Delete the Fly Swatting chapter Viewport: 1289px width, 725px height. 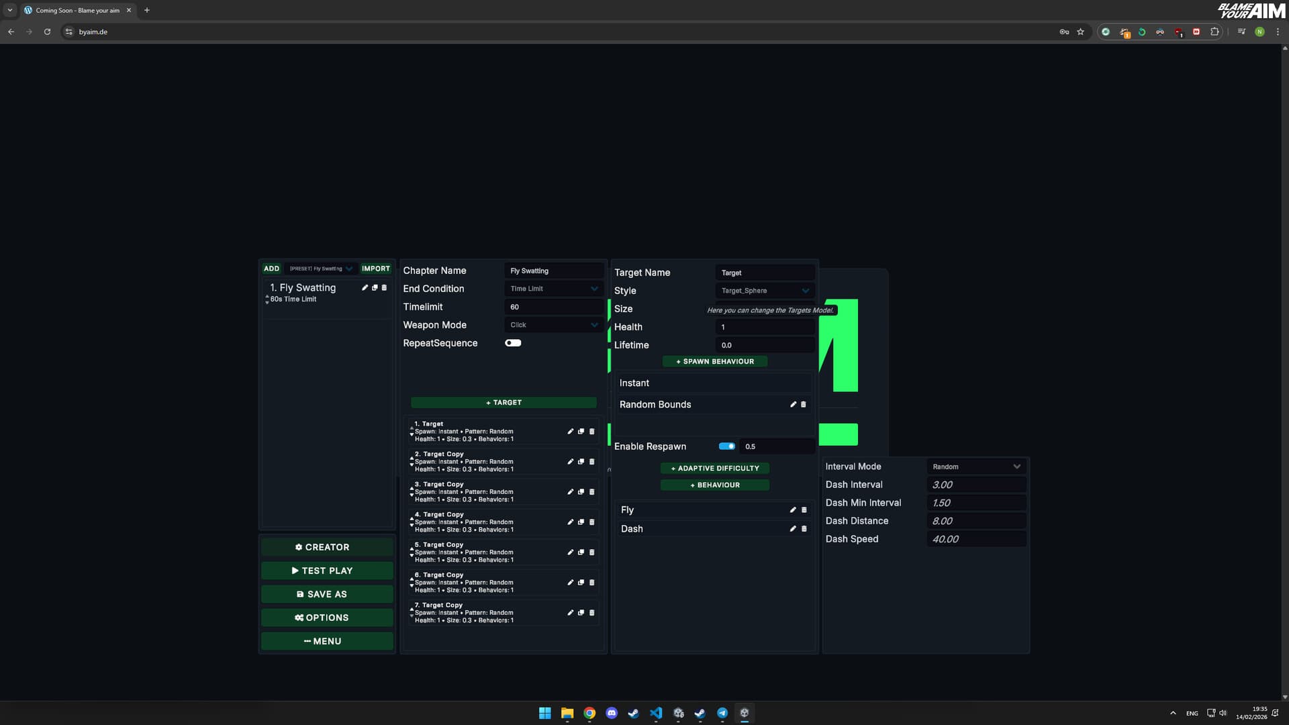[x=384, y=287]
